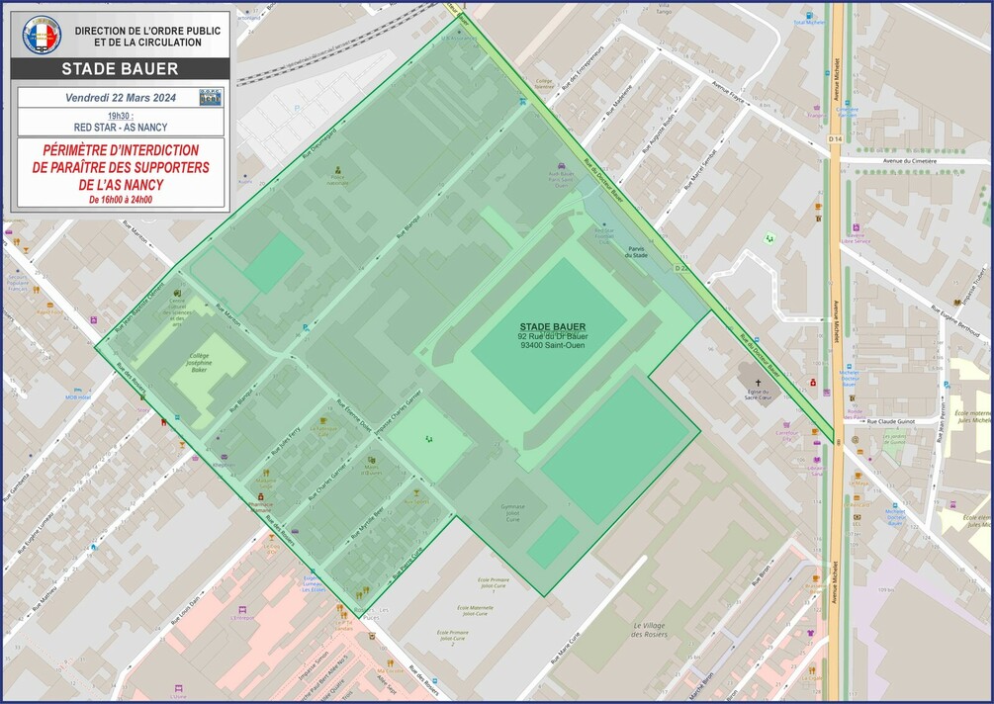The height and width of the screenshot is (704, 994).
Task: Click the Préfecture de Police round emblem
Action: pyautogui.click(x=42, y=37)
